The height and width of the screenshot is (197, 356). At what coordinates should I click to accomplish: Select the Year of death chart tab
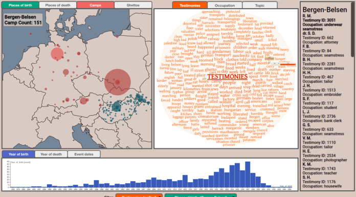click(x=51, y=154)
